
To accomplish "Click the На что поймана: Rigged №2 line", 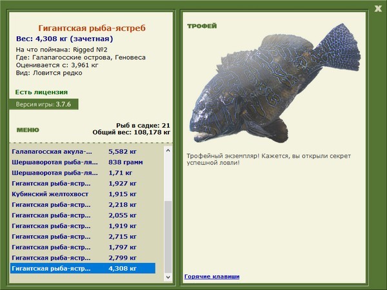I will click(62, 50).
